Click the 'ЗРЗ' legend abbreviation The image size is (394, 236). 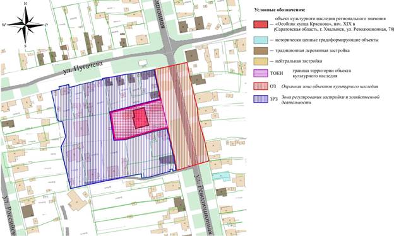pyautogui.click(x=274, y=99)
